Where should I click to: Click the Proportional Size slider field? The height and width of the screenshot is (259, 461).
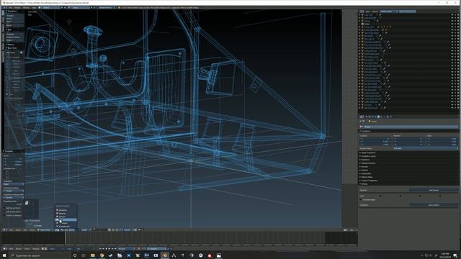(x=13, y=204)
